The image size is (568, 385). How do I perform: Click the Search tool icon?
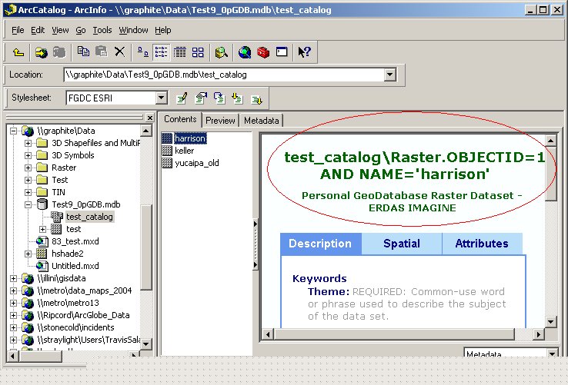(x=221, y=52)
